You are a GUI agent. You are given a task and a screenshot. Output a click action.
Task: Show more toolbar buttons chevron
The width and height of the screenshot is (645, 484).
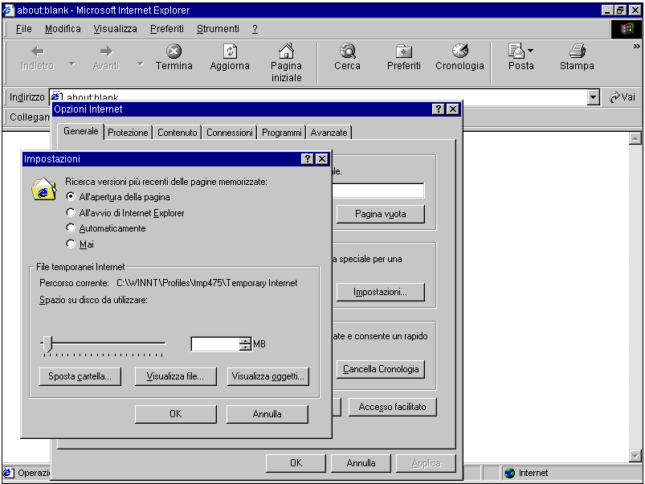(x=636, y=47)
